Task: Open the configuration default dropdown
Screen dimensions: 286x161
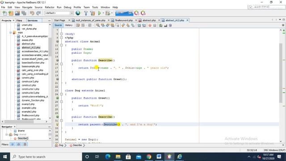Action: tap(59, 13)
